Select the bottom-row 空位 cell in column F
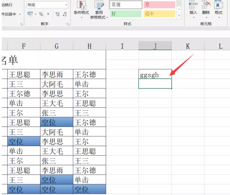The image size is (230, 195). click(24, 189)
